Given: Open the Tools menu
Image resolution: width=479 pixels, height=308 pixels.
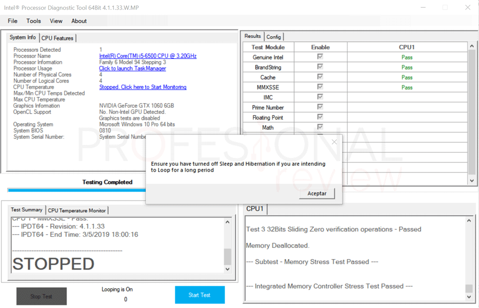Looking at the screenshot, I should [34, 21].
